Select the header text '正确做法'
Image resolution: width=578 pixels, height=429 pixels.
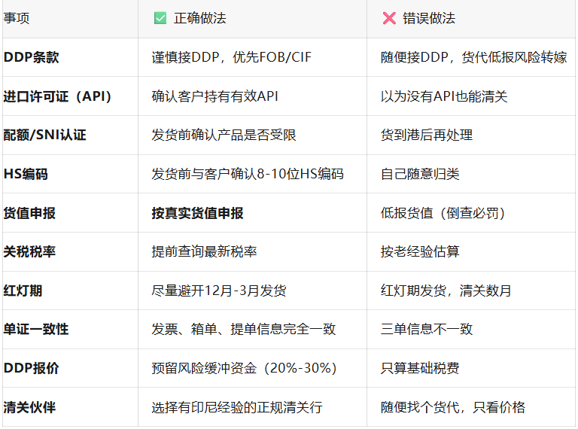(199, 18)
